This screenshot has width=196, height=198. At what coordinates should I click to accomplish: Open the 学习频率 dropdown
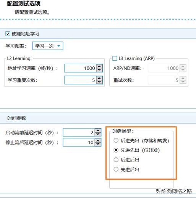[48, 46]
